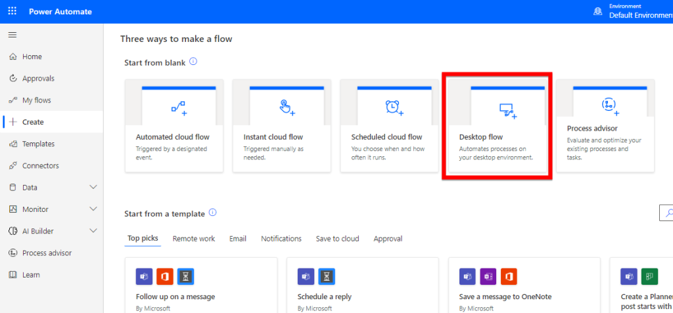The width and height of the screenshot is (673, 313).
Task: Click the Environment globe icon
Action: (598, 12)
